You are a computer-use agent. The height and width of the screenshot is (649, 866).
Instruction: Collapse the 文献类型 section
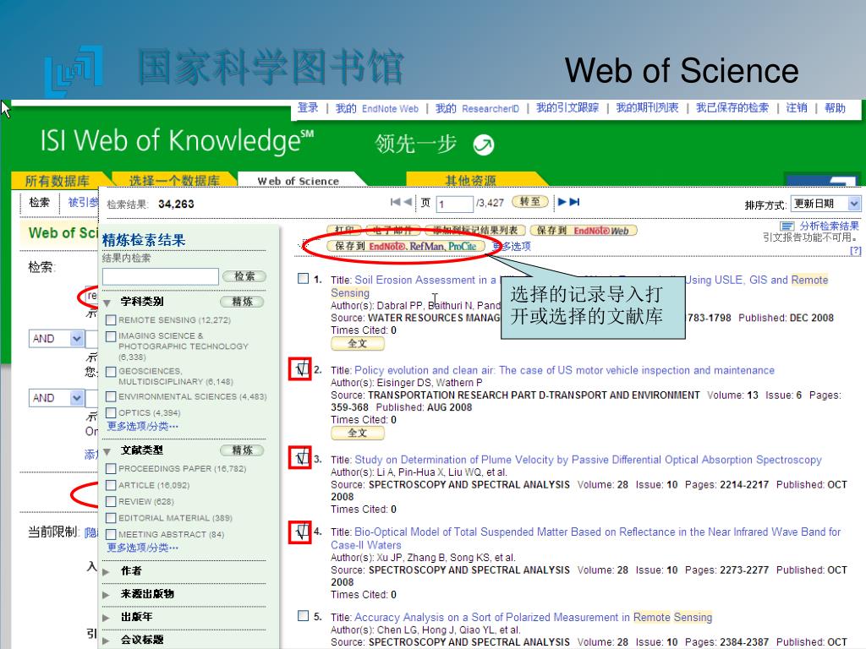click(107, 451)
